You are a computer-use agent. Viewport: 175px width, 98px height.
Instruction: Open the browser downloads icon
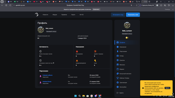(x=173, y=5)
